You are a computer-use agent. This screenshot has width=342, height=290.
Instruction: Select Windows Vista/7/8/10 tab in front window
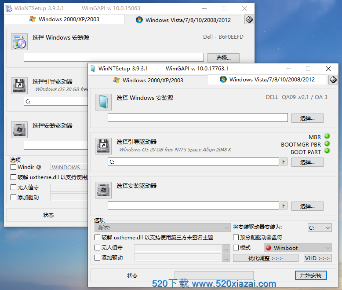(267, 80)
